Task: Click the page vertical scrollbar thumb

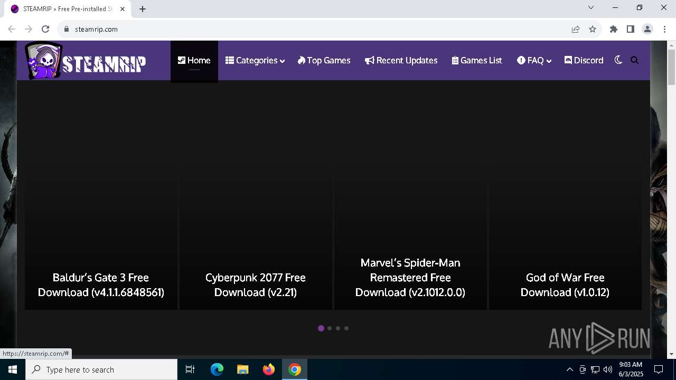Action: coord(671,67)
